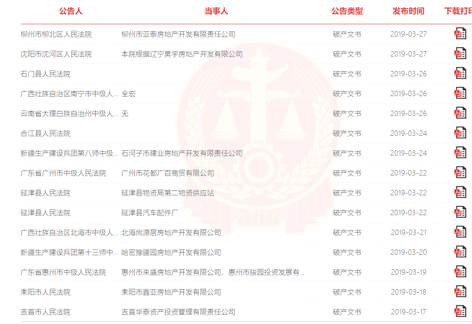Open 耒阳市人民法院 announcement
Image resolution: width=472 pixels, height=324 pixels.
[45, 292]
